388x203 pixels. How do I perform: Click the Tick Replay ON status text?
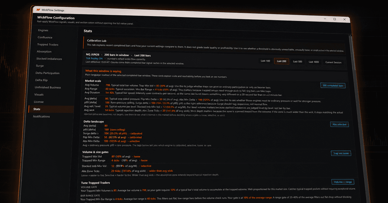pyautogui.click(x=94, y=58)
